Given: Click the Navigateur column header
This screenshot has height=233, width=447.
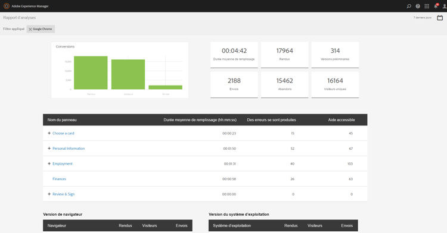Looking at the screenshot, I should pos(57,226).
